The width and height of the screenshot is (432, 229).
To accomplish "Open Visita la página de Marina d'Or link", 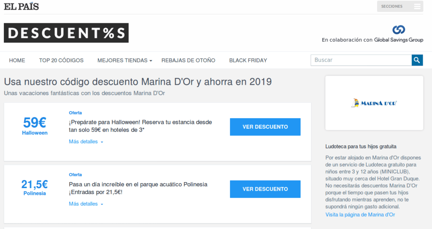I will pos(360,215).
